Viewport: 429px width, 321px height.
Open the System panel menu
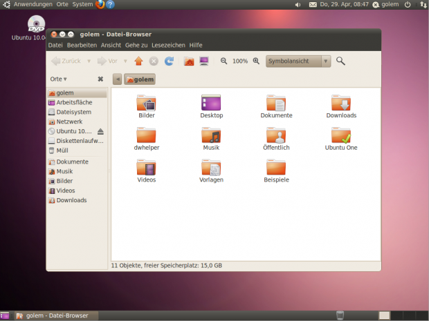coord(82,4)
